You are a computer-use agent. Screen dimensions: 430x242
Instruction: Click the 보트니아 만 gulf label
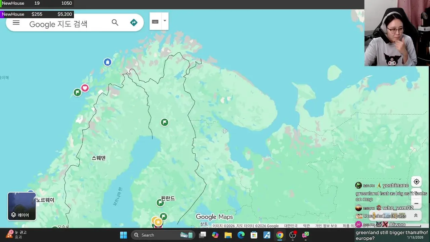point(117,197)
